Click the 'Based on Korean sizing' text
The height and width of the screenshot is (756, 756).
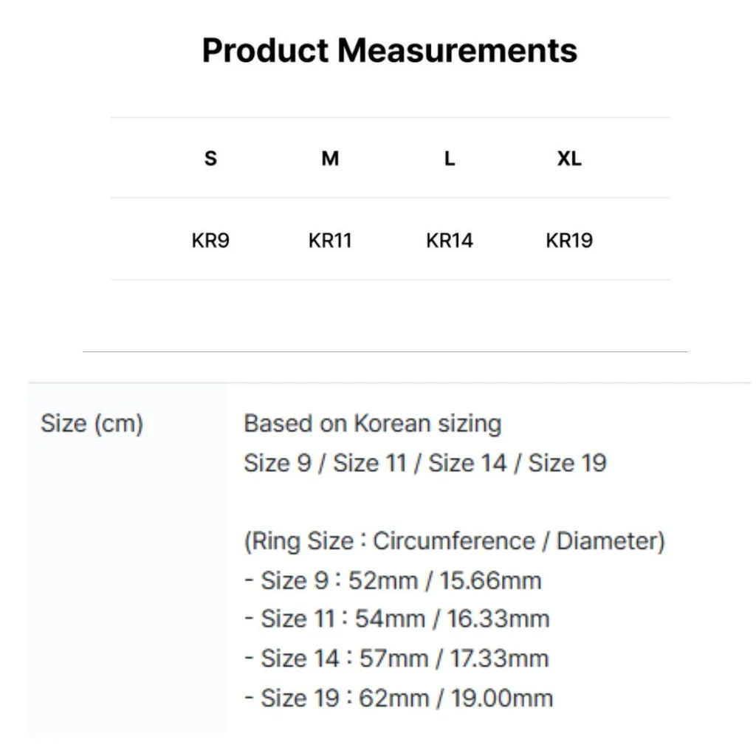[372, 424]
